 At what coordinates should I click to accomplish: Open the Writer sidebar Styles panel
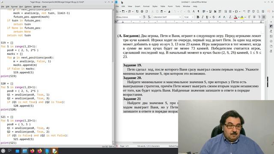[x=271, y=31]
